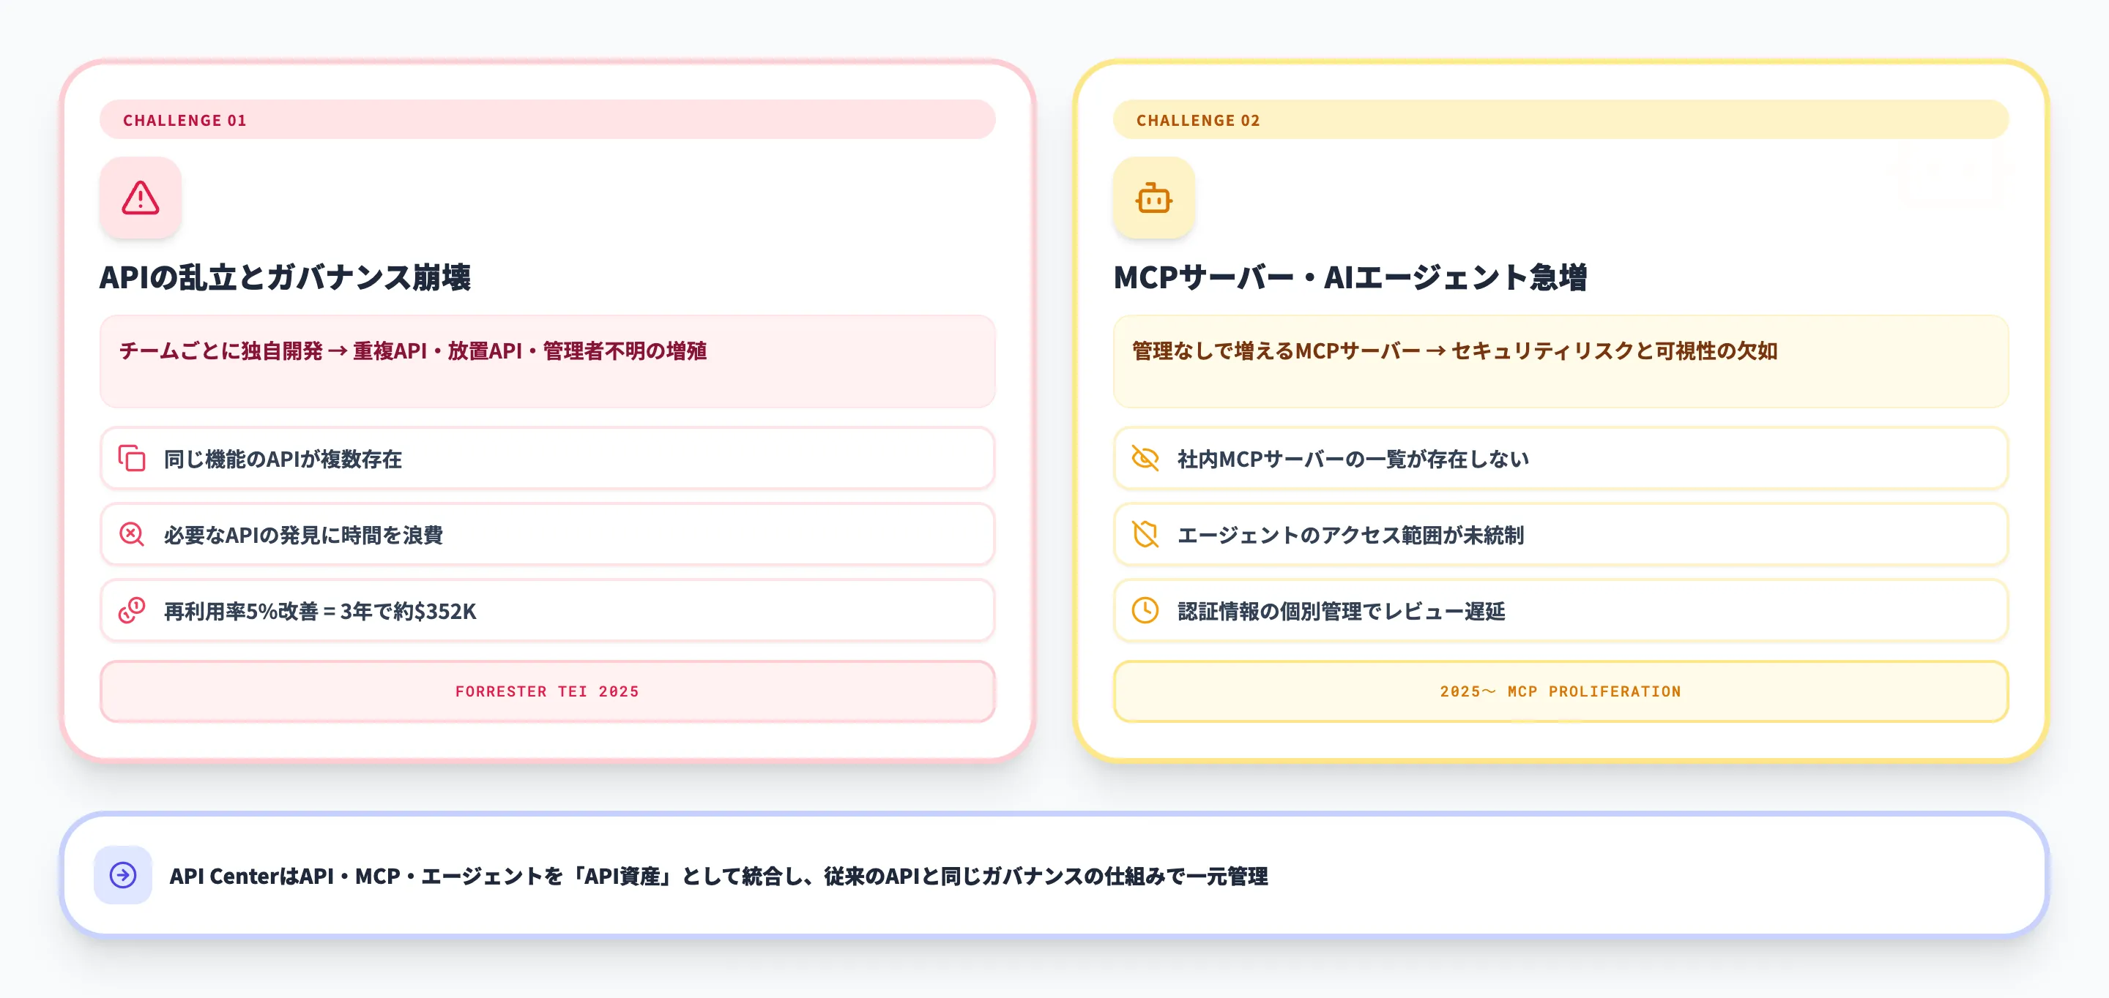Click the clock icon beside credential review delay
The width and height of the screenshot is (2109, 998).
tap(1145, 611)
